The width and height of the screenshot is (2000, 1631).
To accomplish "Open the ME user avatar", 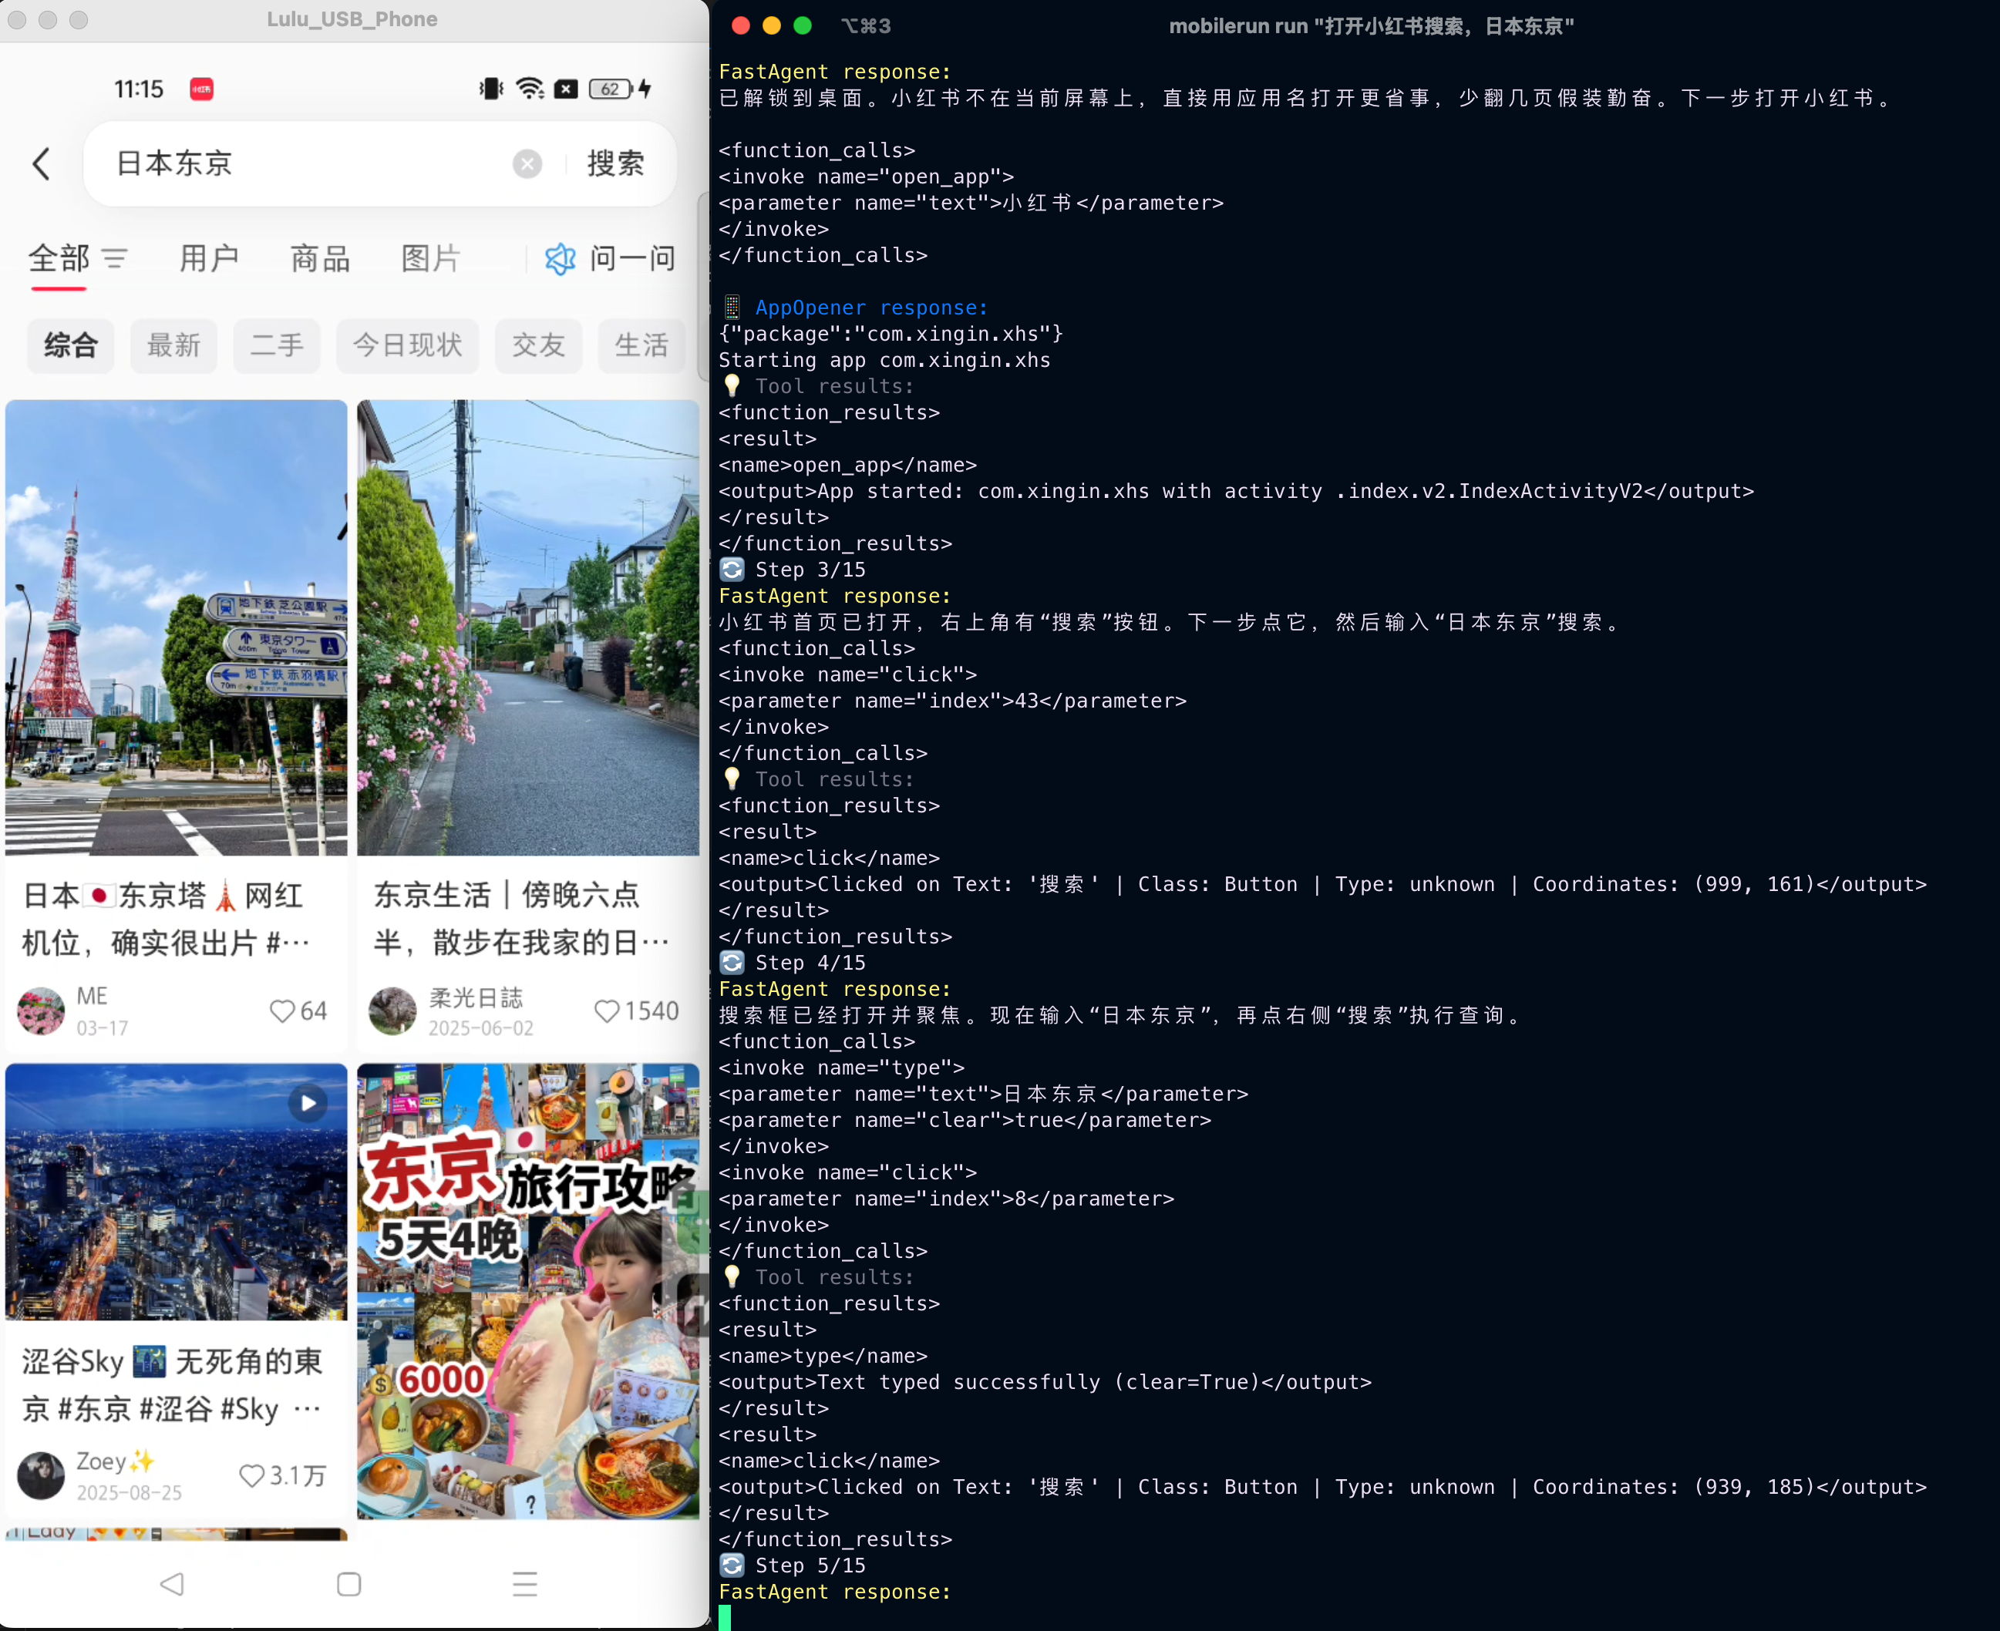I will 42,1011.
